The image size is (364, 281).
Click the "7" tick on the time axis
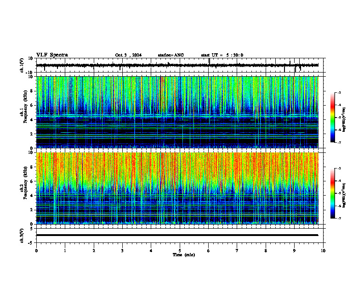(237, 251)
